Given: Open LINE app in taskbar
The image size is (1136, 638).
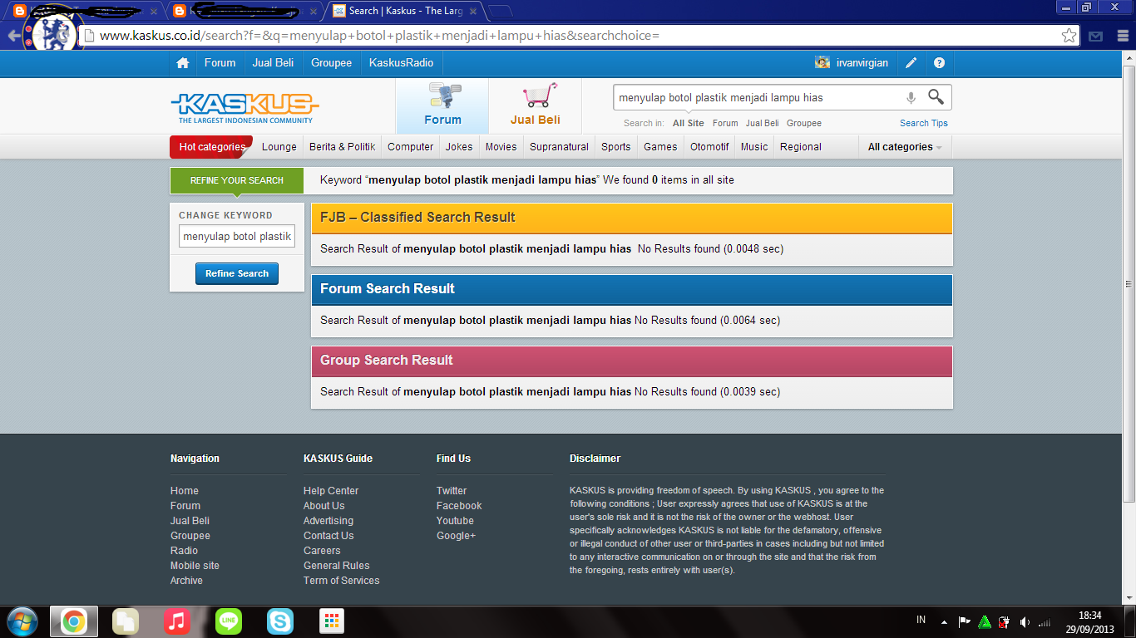Looking at the screenshot, I should [229, 621].
